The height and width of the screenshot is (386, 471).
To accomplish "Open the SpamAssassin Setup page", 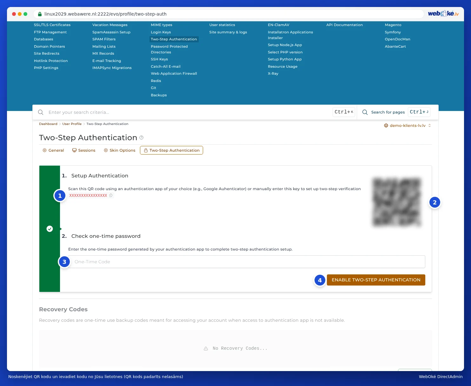I will [x=111, y=32].
